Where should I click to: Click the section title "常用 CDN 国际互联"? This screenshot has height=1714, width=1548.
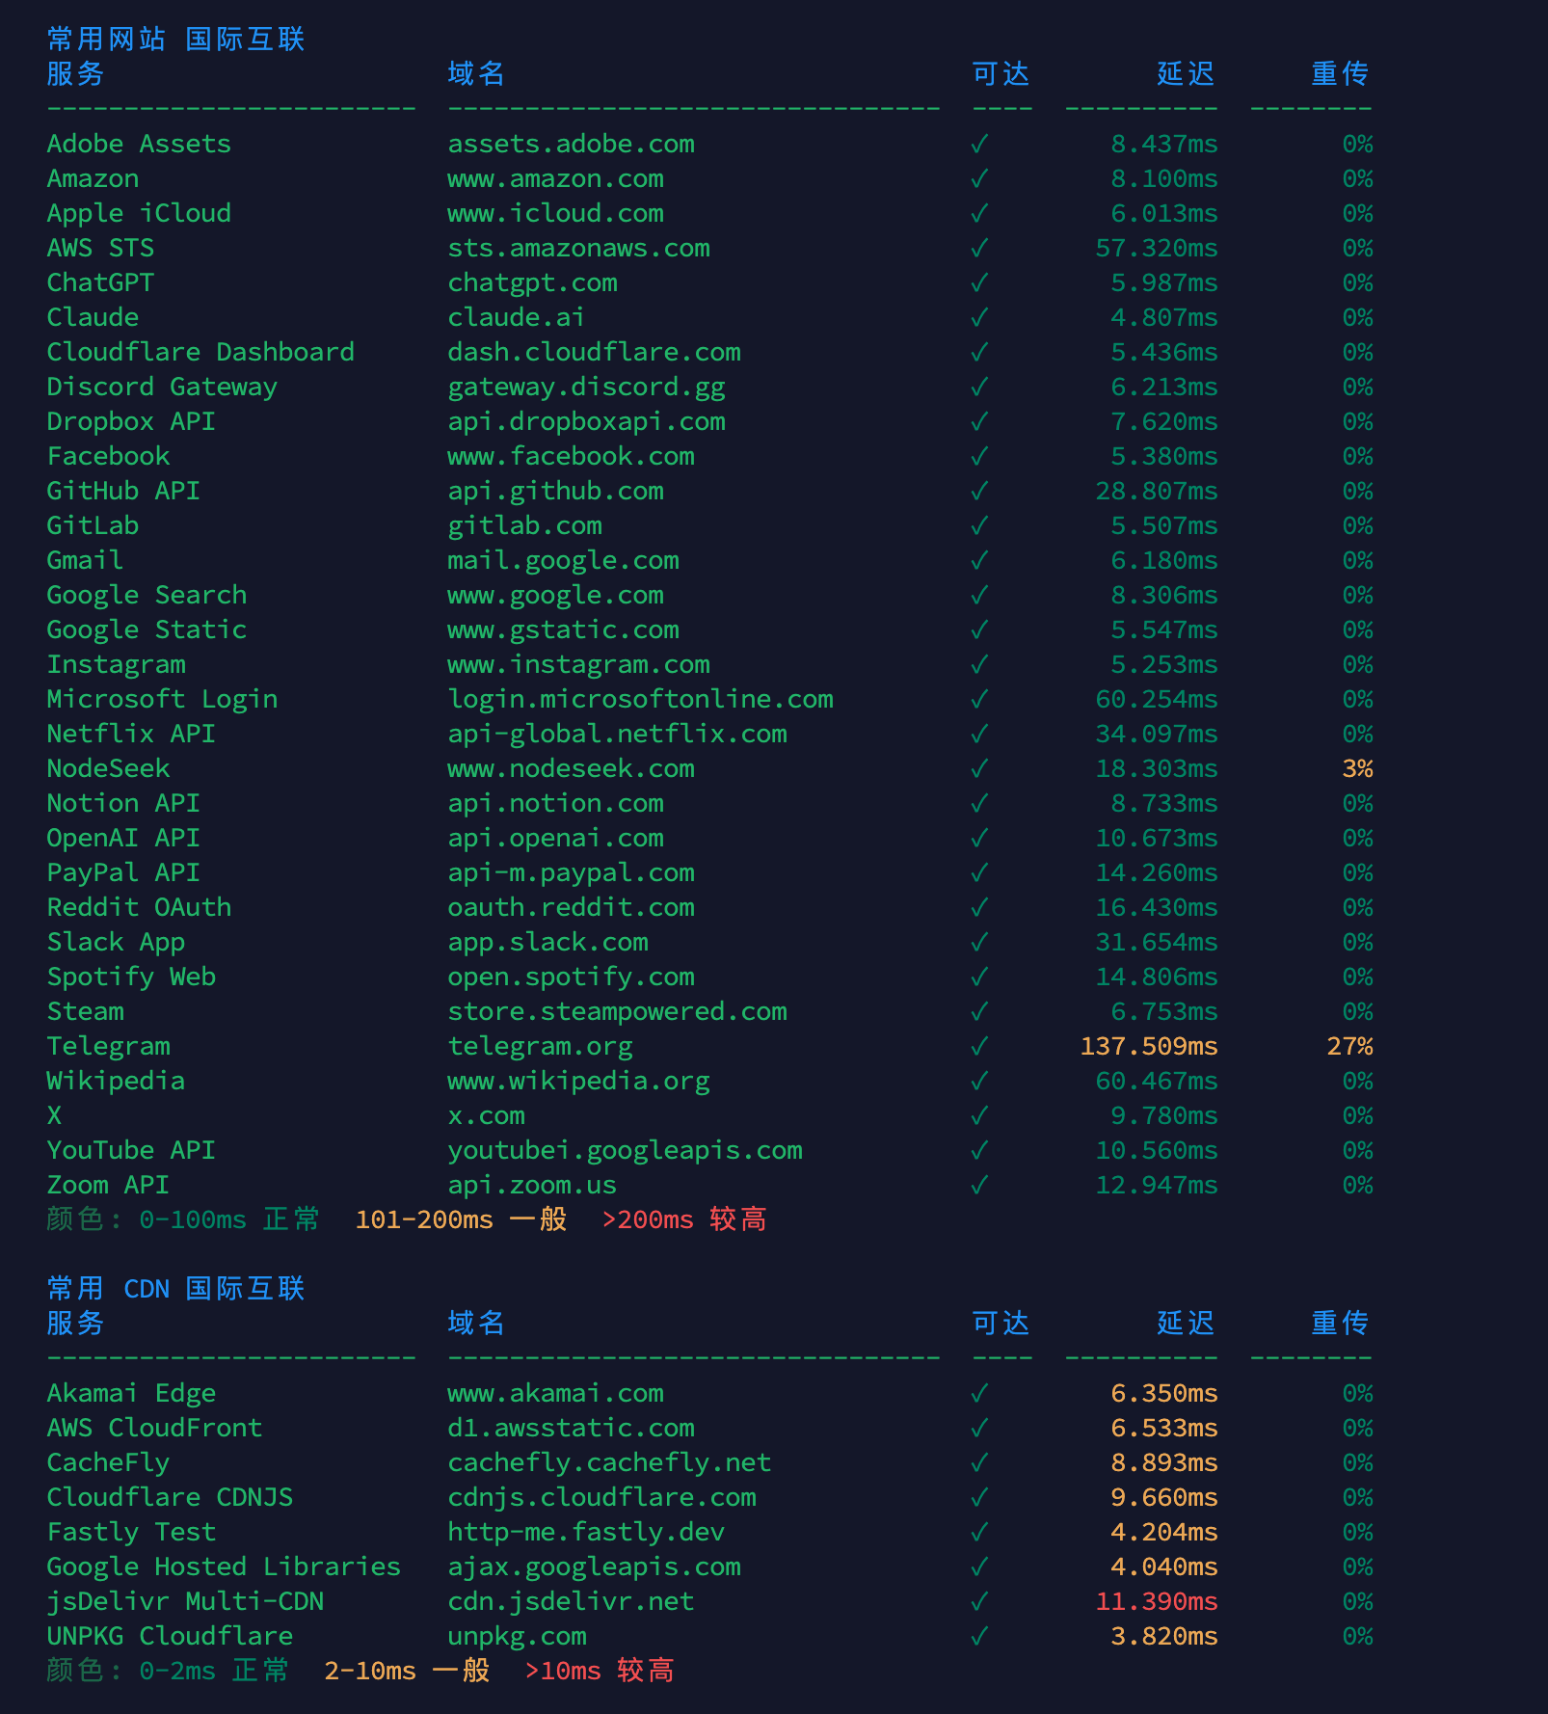pyautogui.click(x=176, y=1289)
